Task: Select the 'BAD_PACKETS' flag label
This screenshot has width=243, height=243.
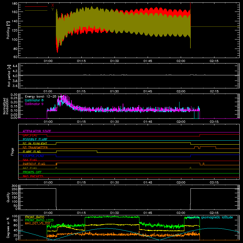Action: 33,176
